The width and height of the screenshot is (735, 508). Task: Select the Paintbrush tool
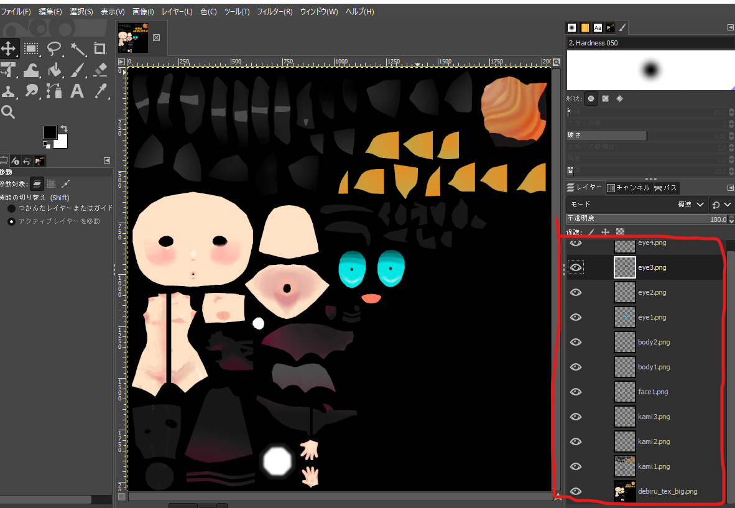[77, 70]
